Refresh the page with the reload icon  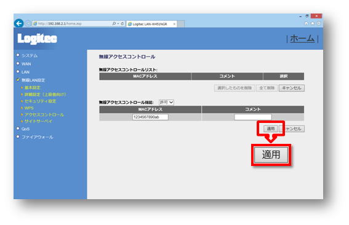tap(122, 23)
